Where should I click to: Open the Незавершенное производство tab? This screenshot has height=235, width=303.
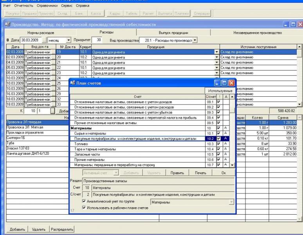click(258, 33)
